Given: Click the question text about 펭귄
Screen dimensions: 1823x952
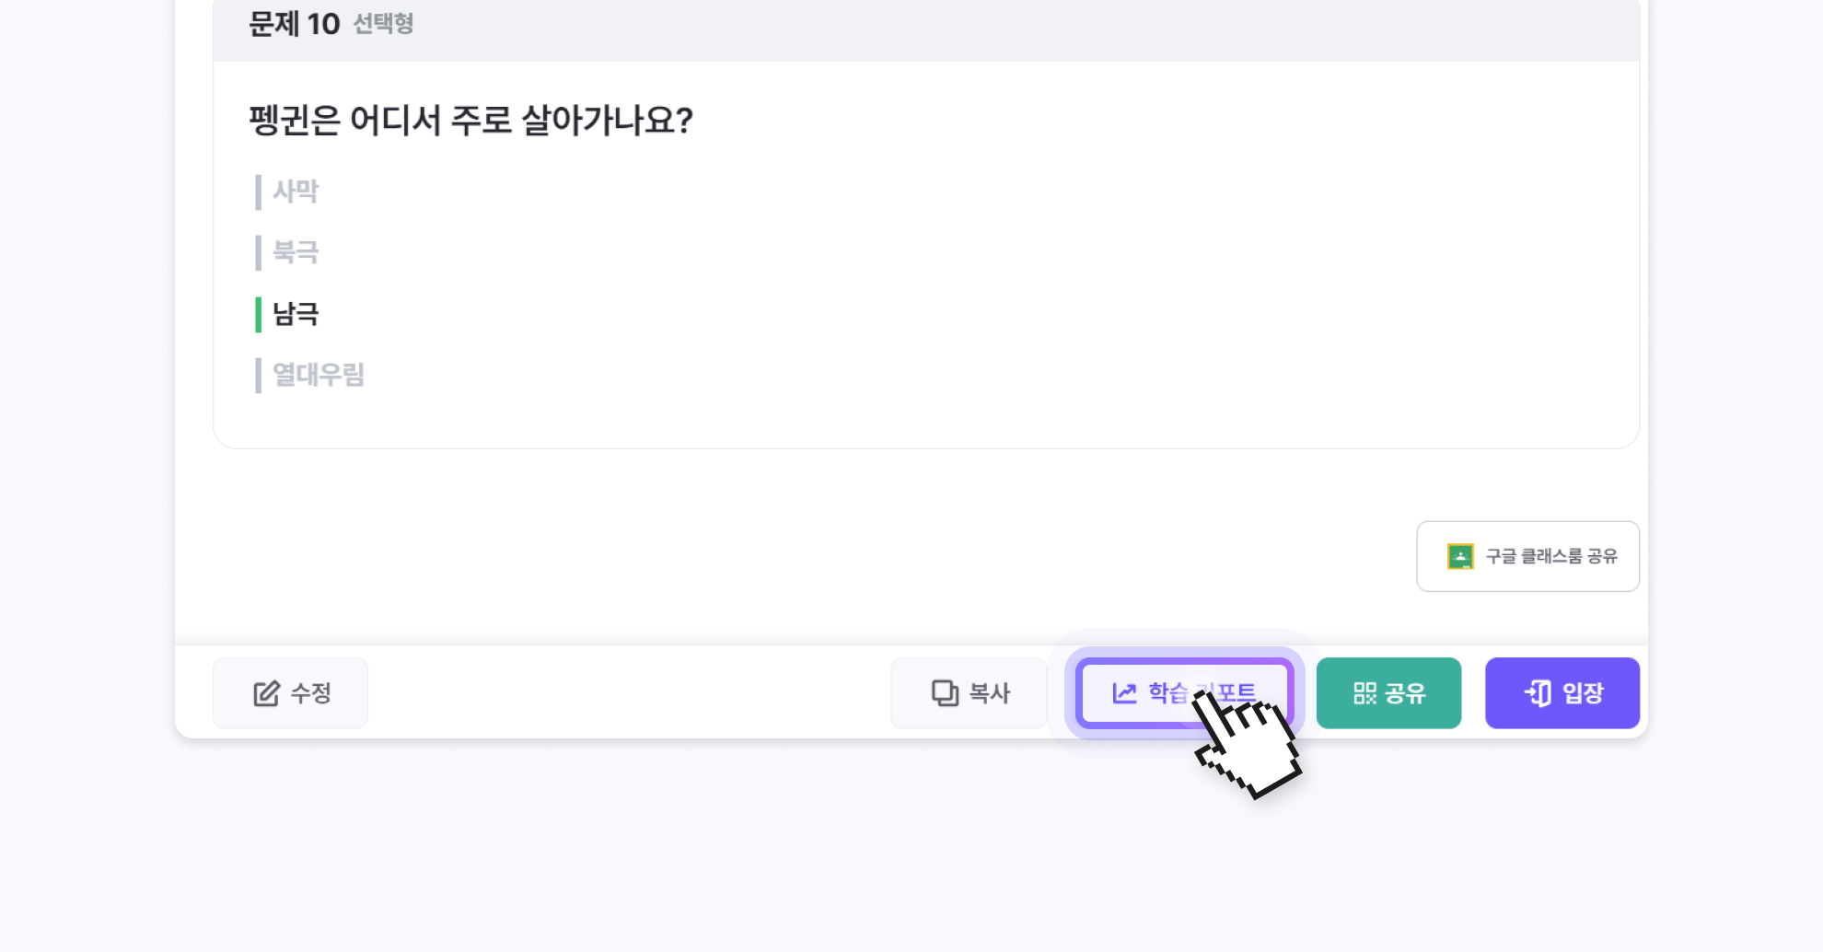Looking at the screenshot, I should tap(470, 121).
